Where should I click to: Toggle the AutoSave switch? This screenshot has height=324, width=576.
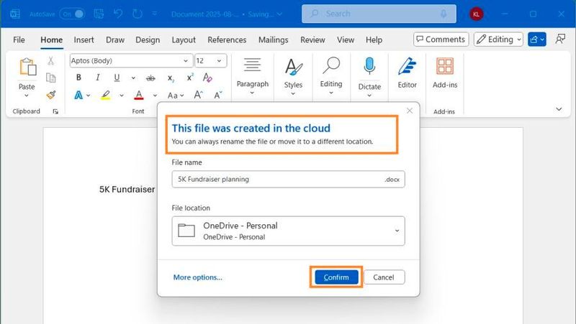pyautogui.click(x=71, y=14)
